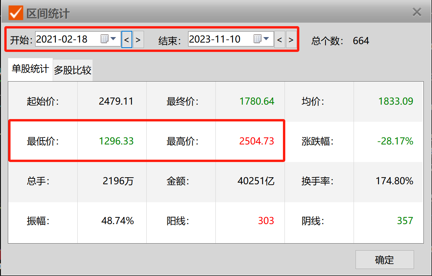Viewport: 432px width, 276px height.
Task: Select the 最高价 value 2504.73
Action: 257,141
